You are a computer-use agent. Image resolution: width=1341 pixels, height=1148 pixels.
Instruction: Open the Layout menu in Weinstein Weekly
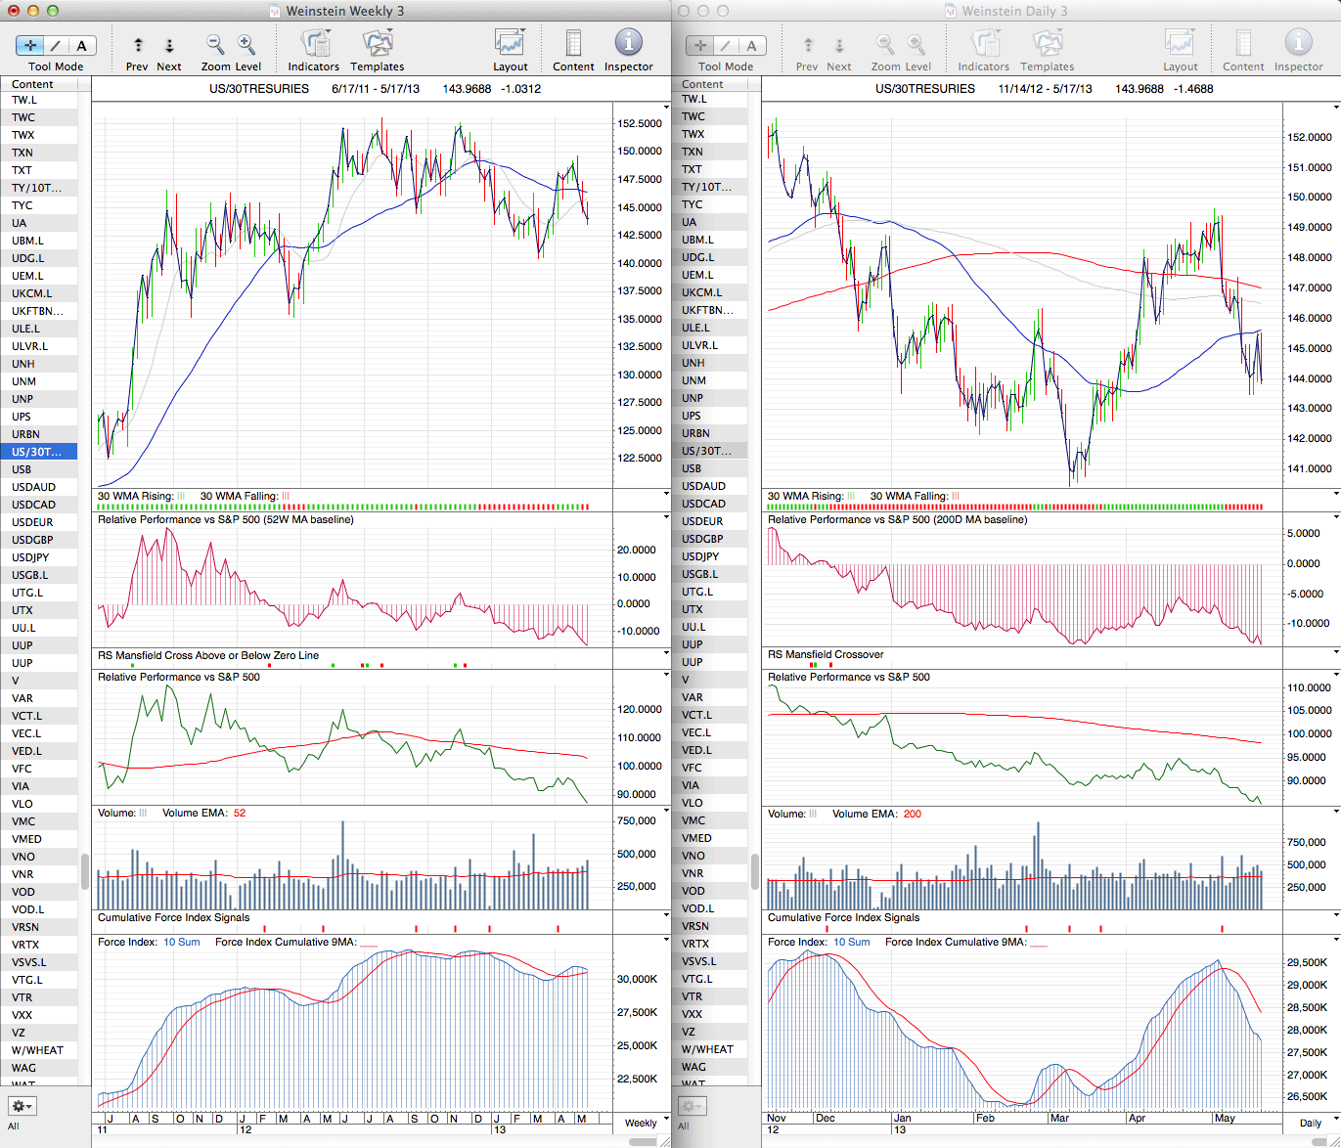(x=510, y=44)
